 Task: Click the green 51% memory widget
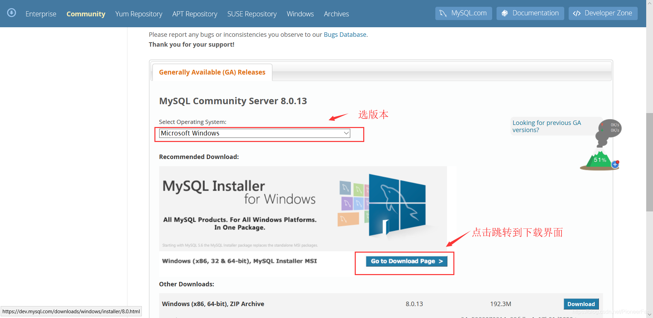pos(599,160)
